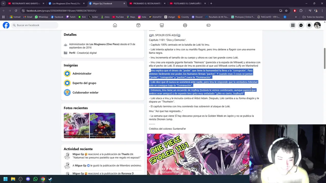Open the chess bookmark
326x183 pixels.
[x=105, y=17]
